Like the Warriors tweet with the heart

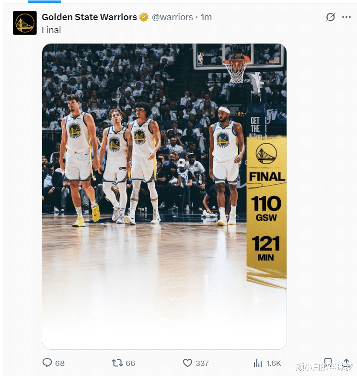(x=188, y=363)
